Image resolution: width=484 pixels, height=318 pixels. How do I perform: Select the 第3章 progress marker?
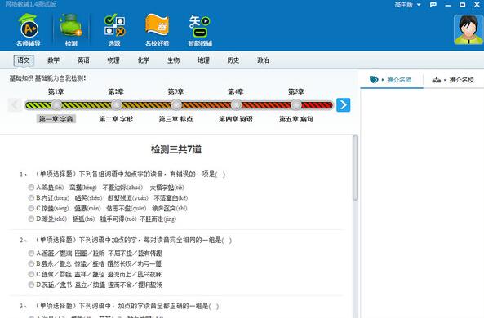coord(176,105)
